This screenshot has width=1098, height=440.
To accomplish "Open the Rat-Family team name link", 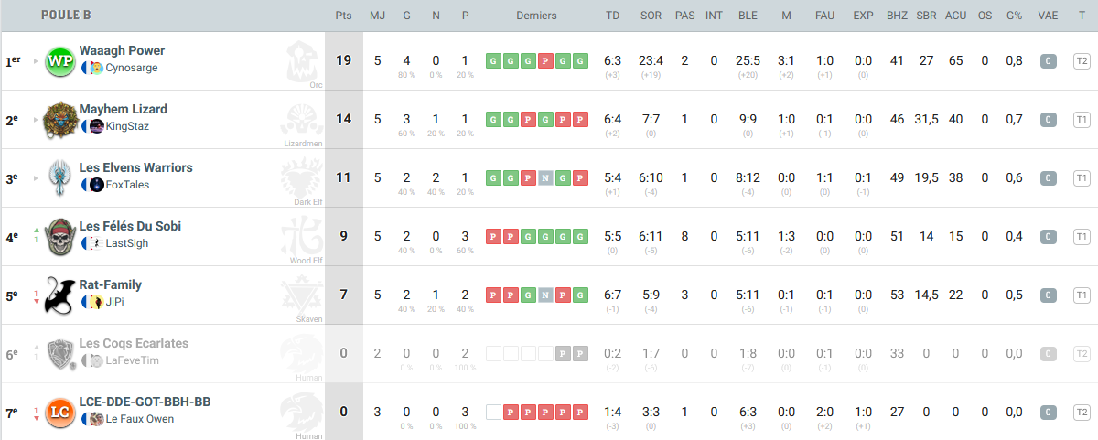I will click(x=111, y=284).
